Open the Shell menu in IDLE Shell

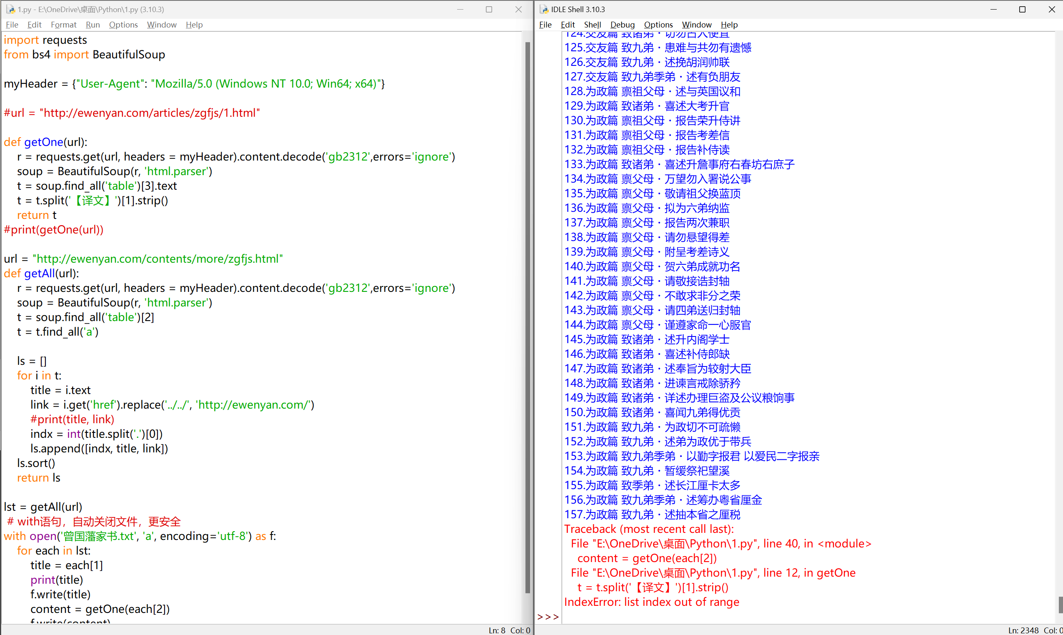592,25
